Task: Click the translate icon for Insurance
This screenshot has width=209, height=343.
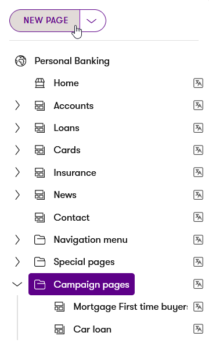Action: point(198,172)
